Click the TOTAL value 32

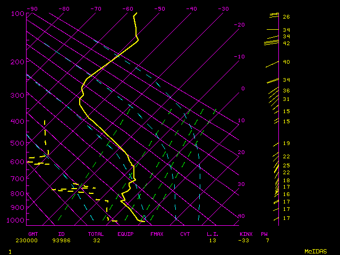(x=97, y=240)
